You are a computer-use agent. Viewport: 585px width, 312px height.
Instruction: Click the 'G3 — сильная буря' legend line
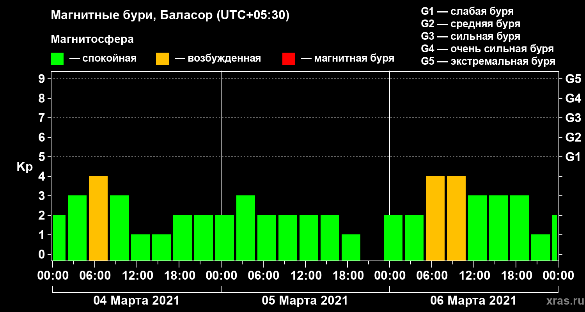[471, 36]
